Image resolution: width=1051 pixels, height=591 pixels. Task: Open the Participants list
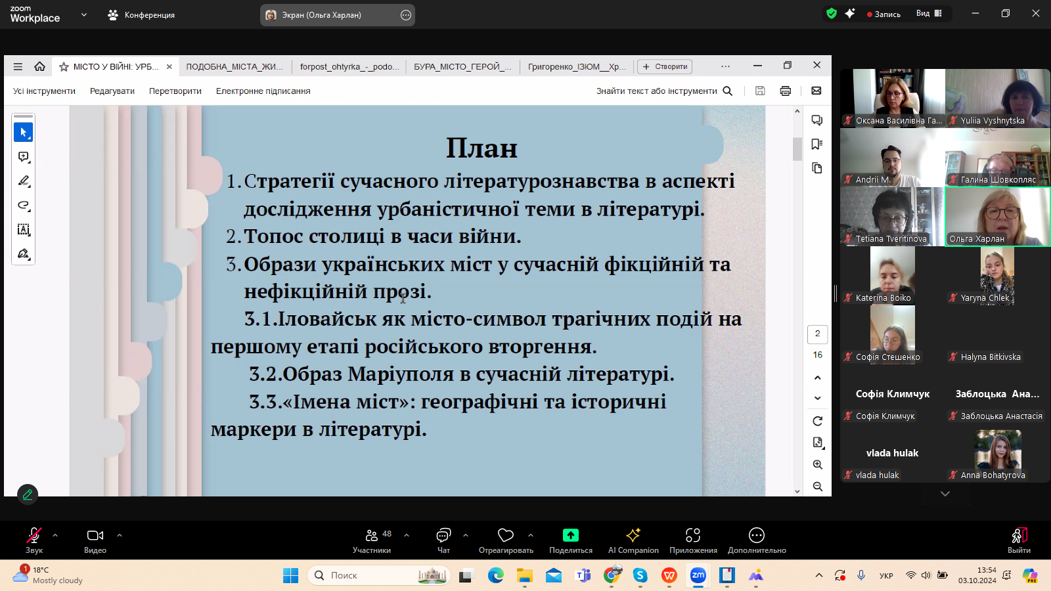pos(372,540)
